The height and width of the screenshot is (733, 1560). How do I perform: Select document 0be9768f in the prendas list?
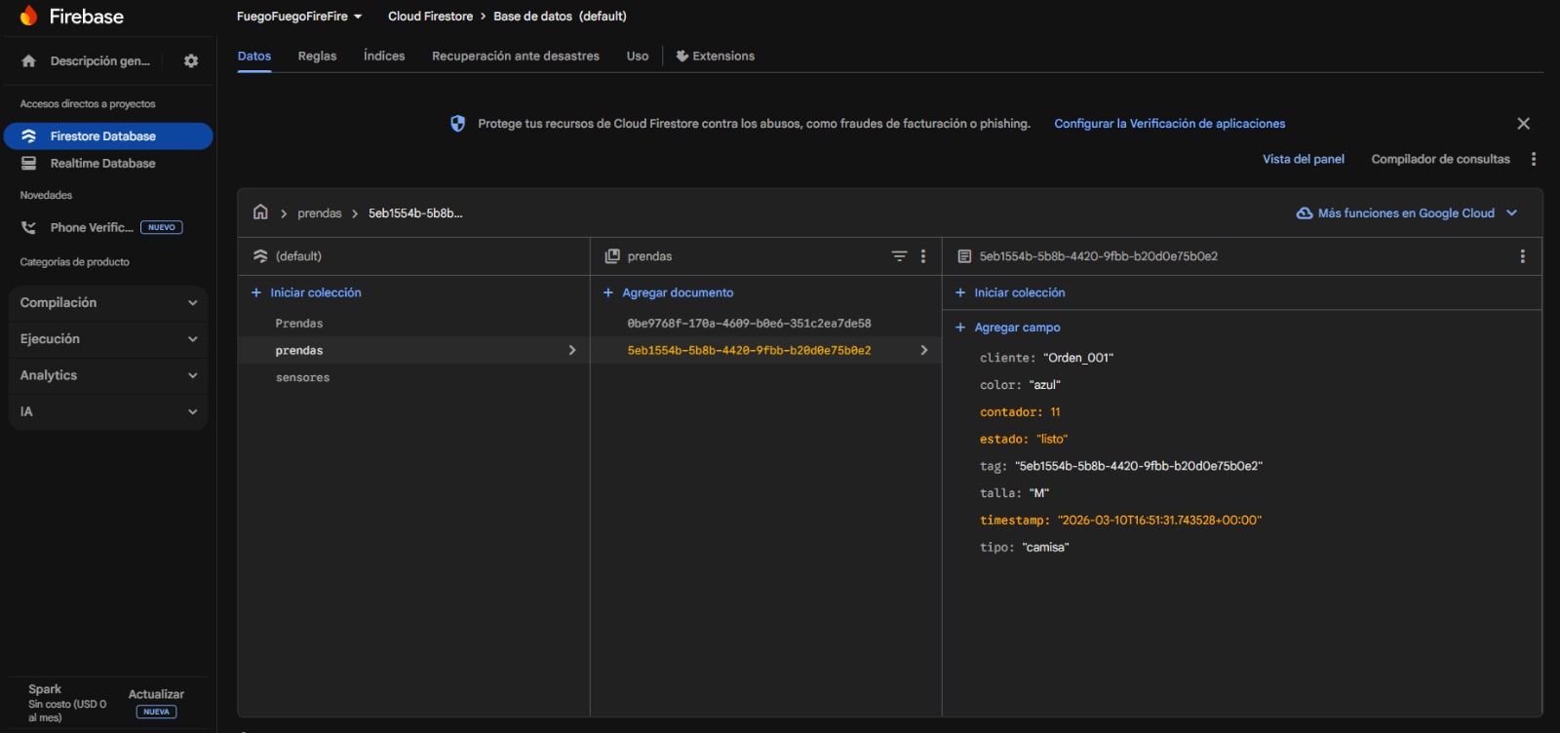[x=749, y=324]
